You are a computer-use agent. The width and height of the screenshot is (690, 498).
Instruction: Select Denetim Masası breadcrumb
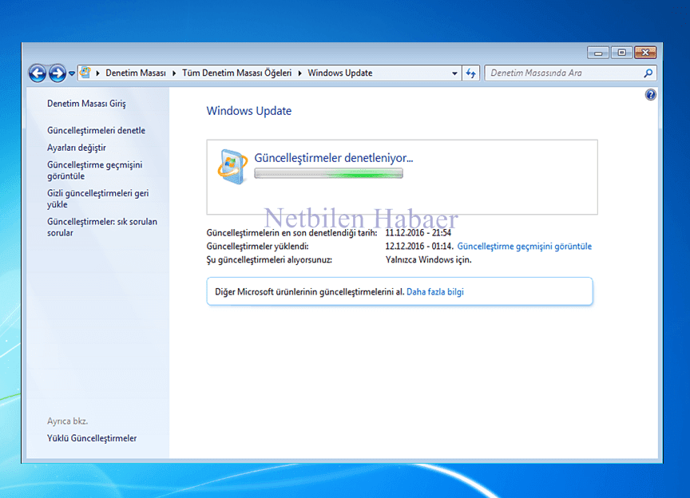click(x=136, y=73)
